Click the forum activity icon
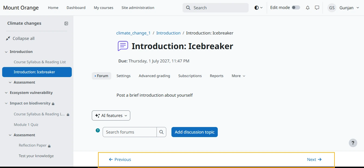 pyautogui.click(x=123, y=46)
